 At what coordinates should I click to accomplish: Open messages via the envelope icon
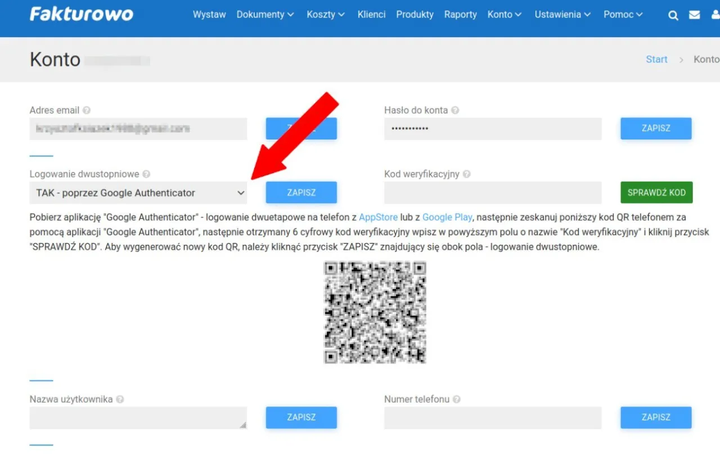pos(694,15)
